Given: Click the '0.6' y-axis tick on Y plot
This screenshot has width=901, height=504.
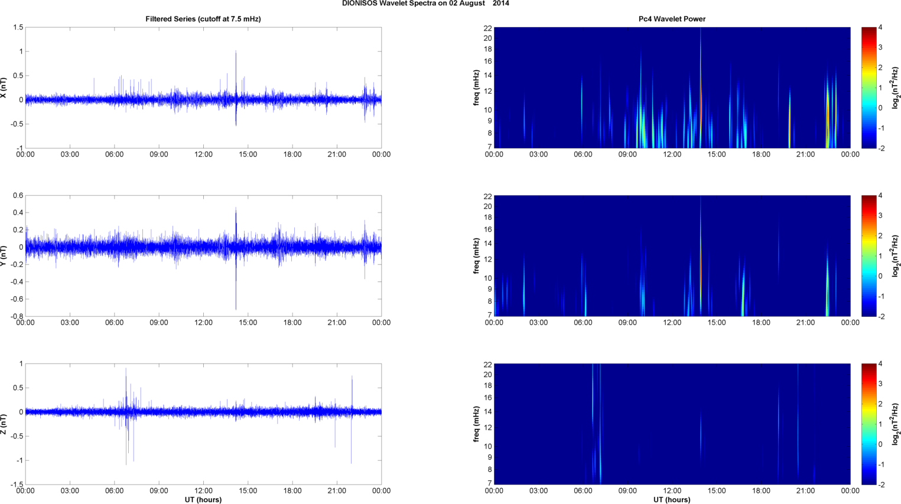Looking at the screenshot, I should coord(18,195).
